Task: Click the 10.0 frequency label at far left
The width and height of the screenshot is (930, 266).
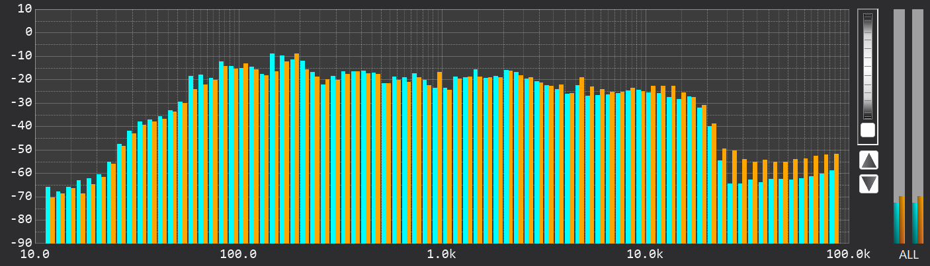Action: (x=36, y=255)
